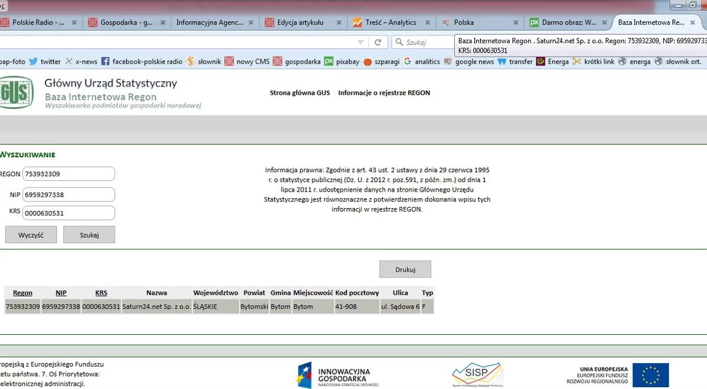This screenshot has width=707, height=389.
Task: Close the Polskie Radio tab
Action: pos(74,22)
